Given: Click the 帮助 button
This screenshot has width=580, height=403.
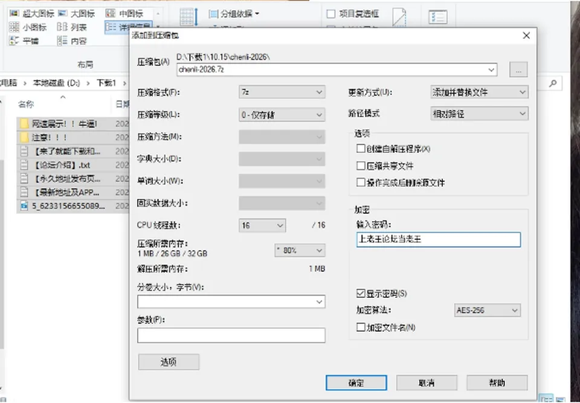Looking at the screenshot, I should (497, 382).
